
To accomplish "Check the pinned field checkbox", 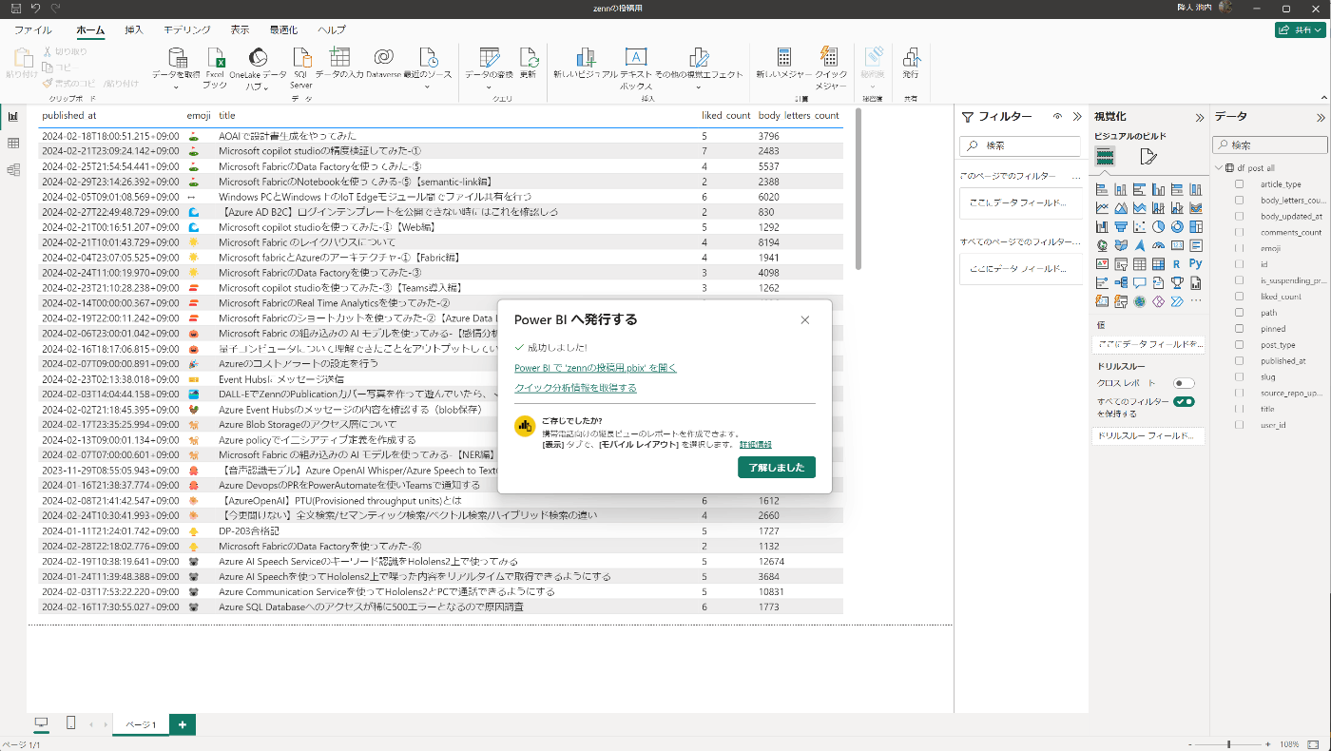I will [x=1239, y=329].
